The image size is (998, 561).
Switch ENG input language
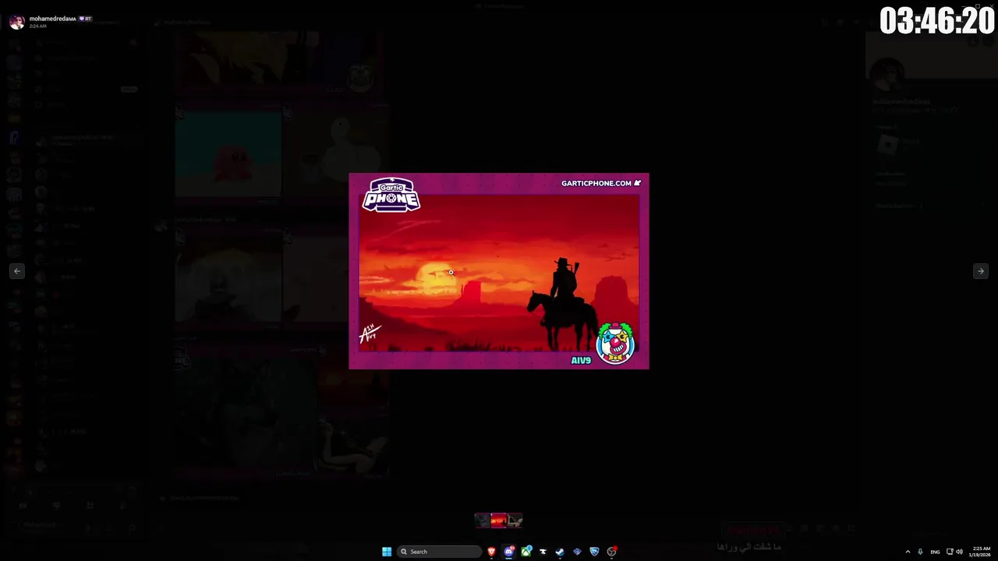[x=935, y=552]
